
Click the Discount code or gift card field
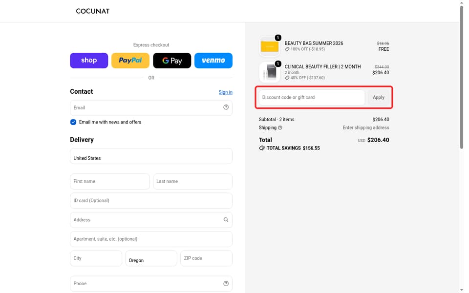click(312, 98)
